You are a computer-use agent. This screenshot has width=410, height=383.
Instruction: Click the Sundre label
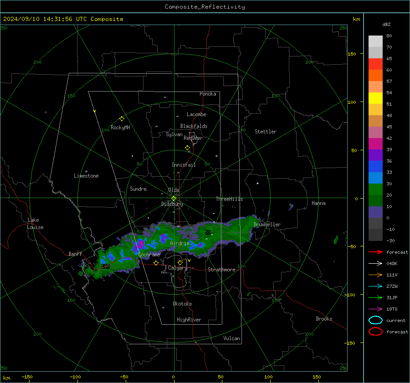click(x=138, y=189)
